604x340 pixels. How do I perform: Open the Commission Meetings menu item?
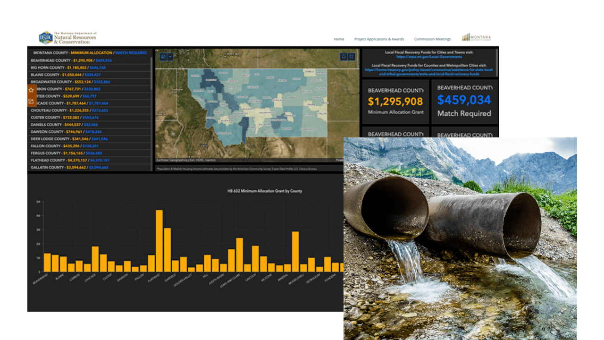tap(432, 39)
